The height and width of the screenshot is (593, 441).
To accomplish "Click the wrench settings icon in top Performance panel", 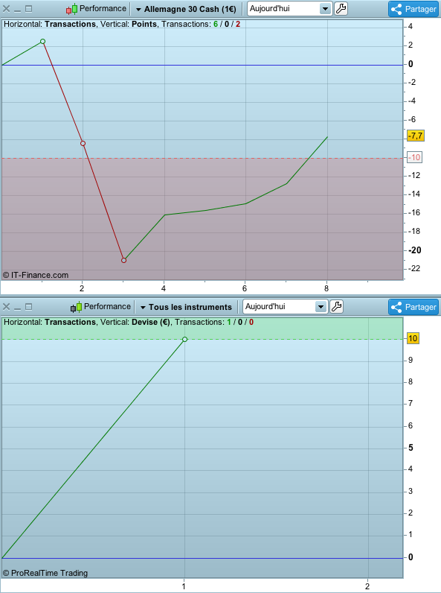I will [x=341, y=9].
